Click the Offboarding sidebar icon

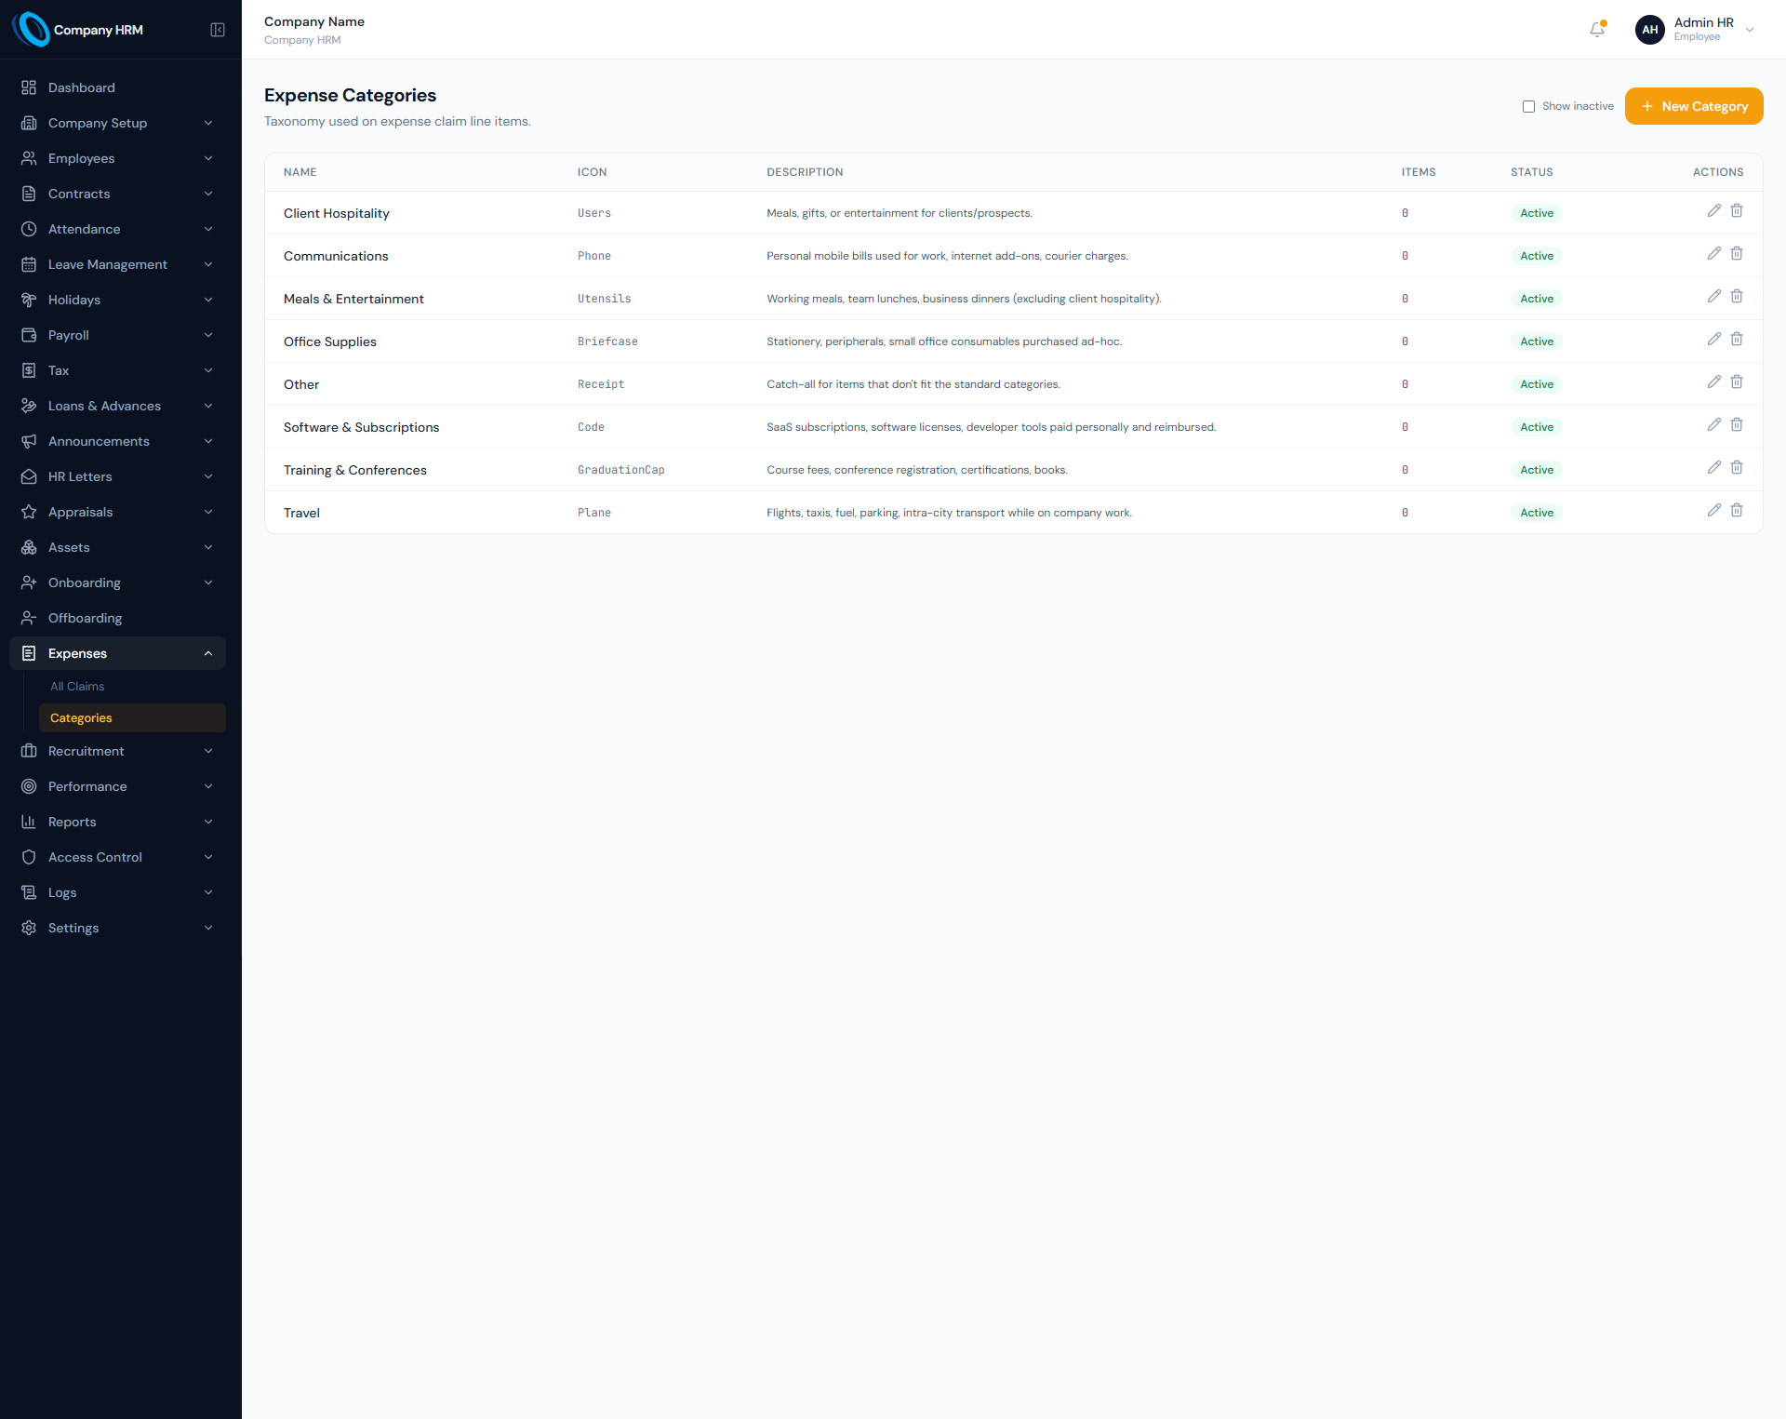tap(29, 618)
